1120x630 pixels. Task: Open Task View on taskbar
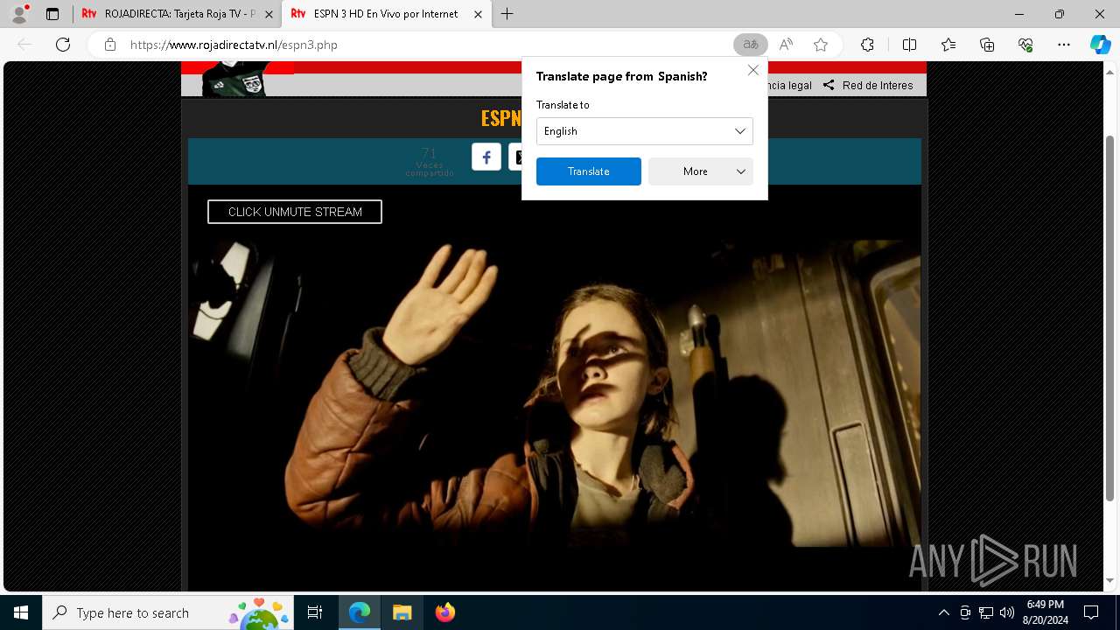tap(315, 612)
